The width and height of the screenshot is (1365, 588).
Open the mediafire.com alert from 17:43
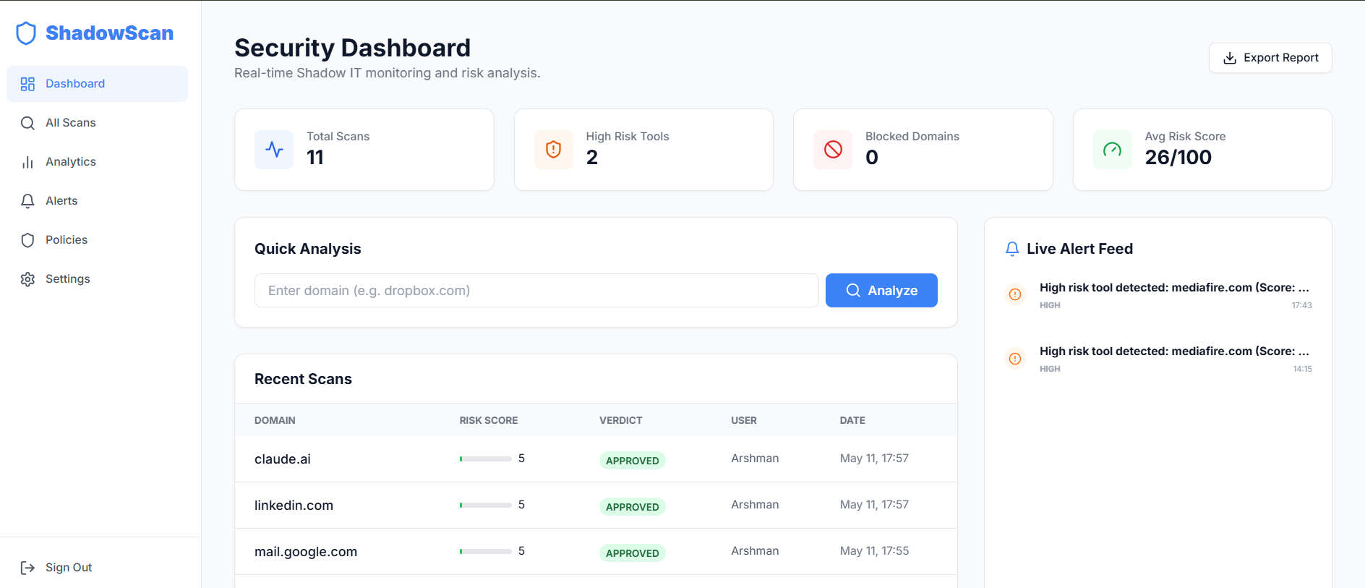[x=1158, y=295]
